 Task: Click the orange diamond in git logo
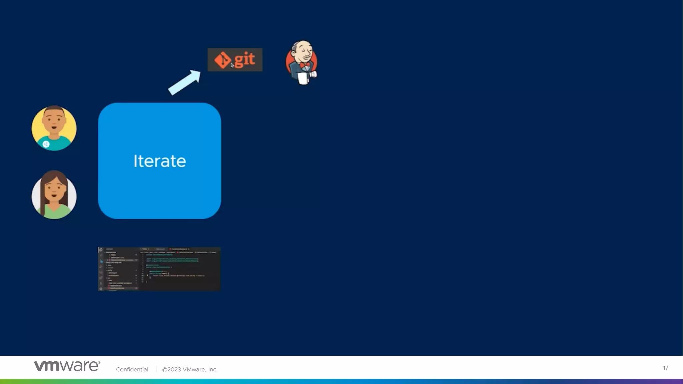(222, 61)
